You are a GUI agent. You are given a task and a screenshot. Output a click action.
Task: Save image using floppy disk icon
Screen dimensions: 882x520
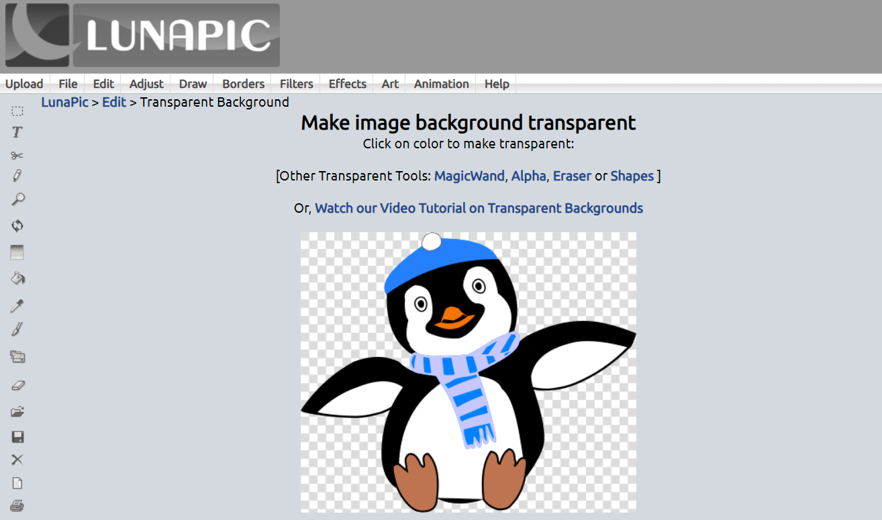[17, 437]
